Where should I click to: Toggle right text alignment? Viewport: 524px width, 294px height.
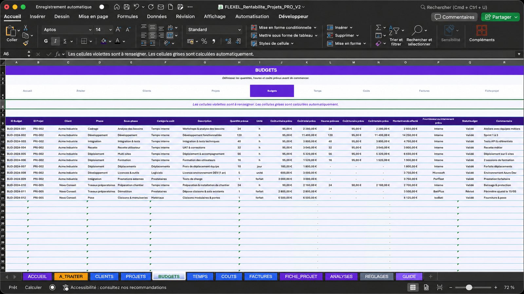pos(161,35)
